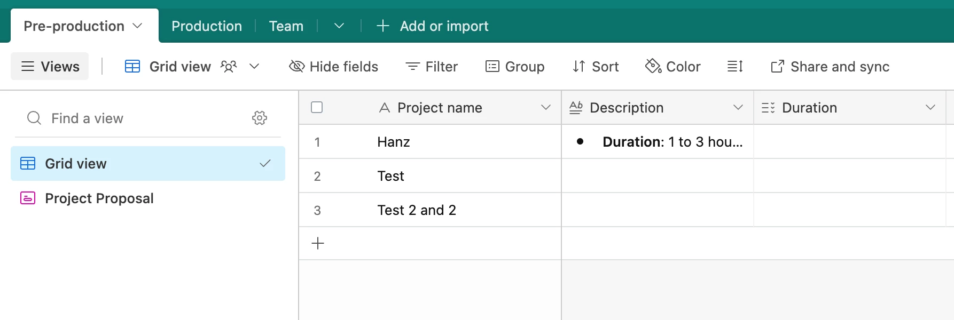This screenshot has width=954, height=320.
Task: Switch to the Team tab
Action: pos(286,26)
